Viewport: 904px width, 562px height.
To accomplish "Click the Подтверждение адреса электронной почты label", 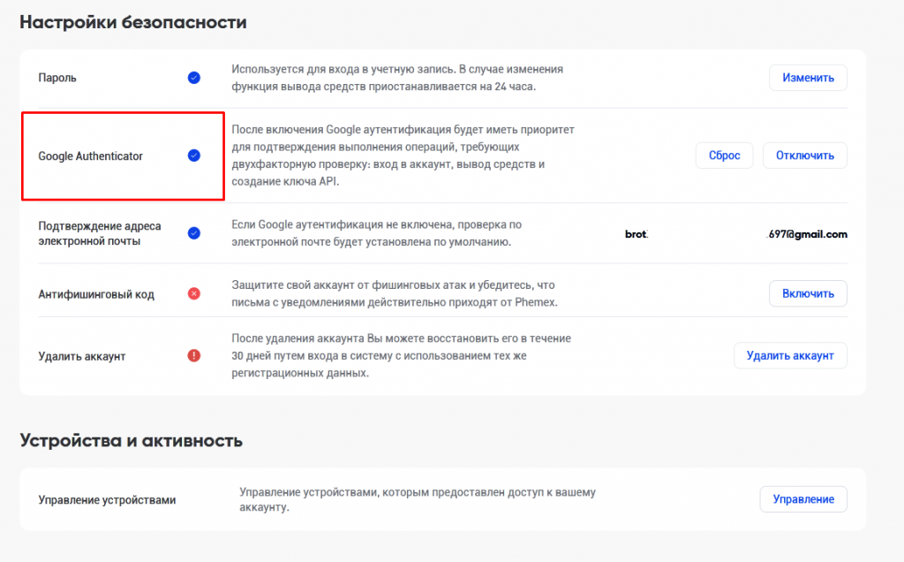I will (100, 233).
